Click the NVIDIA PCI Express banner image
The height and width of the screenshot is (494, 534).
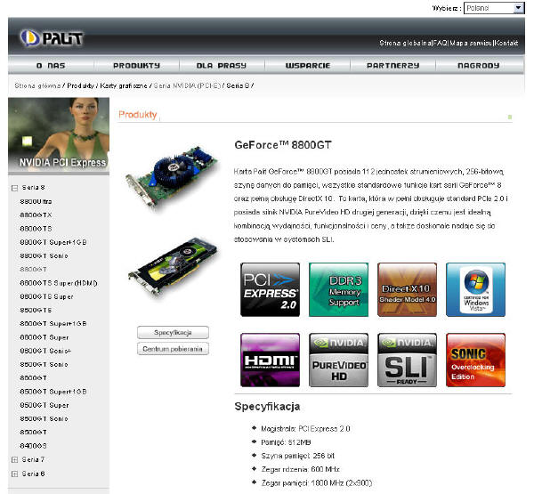tap(59, 136)
